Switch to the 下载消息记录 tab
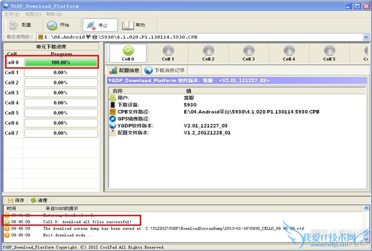Viewport: 372px width, 251px height. coord(165,70)
